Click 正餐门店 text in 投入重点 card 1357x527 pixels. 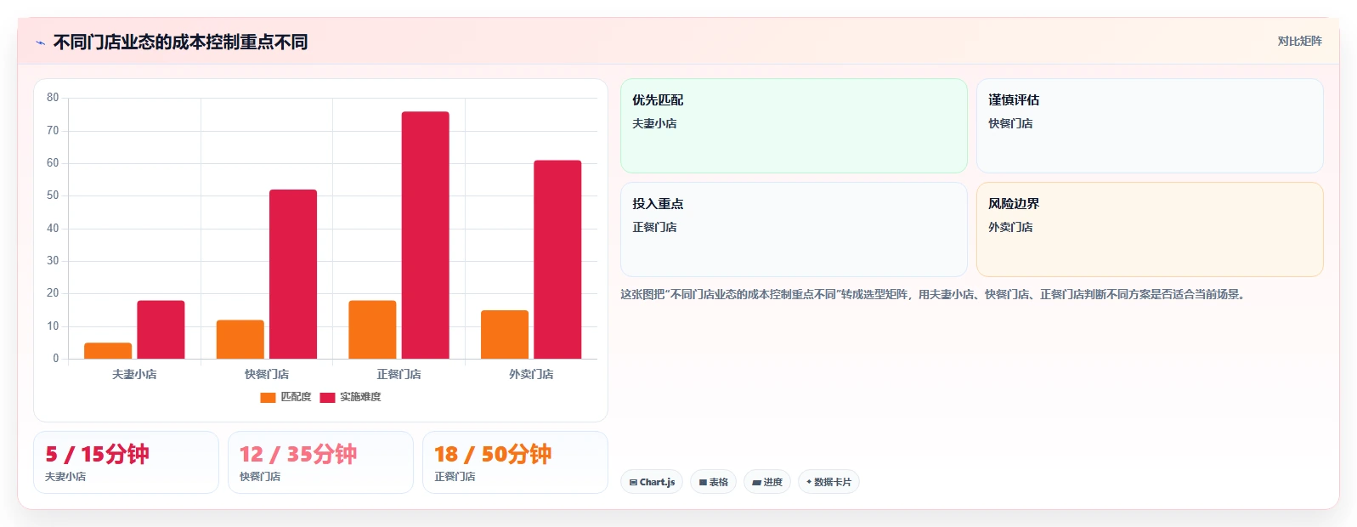click(654, 227)
